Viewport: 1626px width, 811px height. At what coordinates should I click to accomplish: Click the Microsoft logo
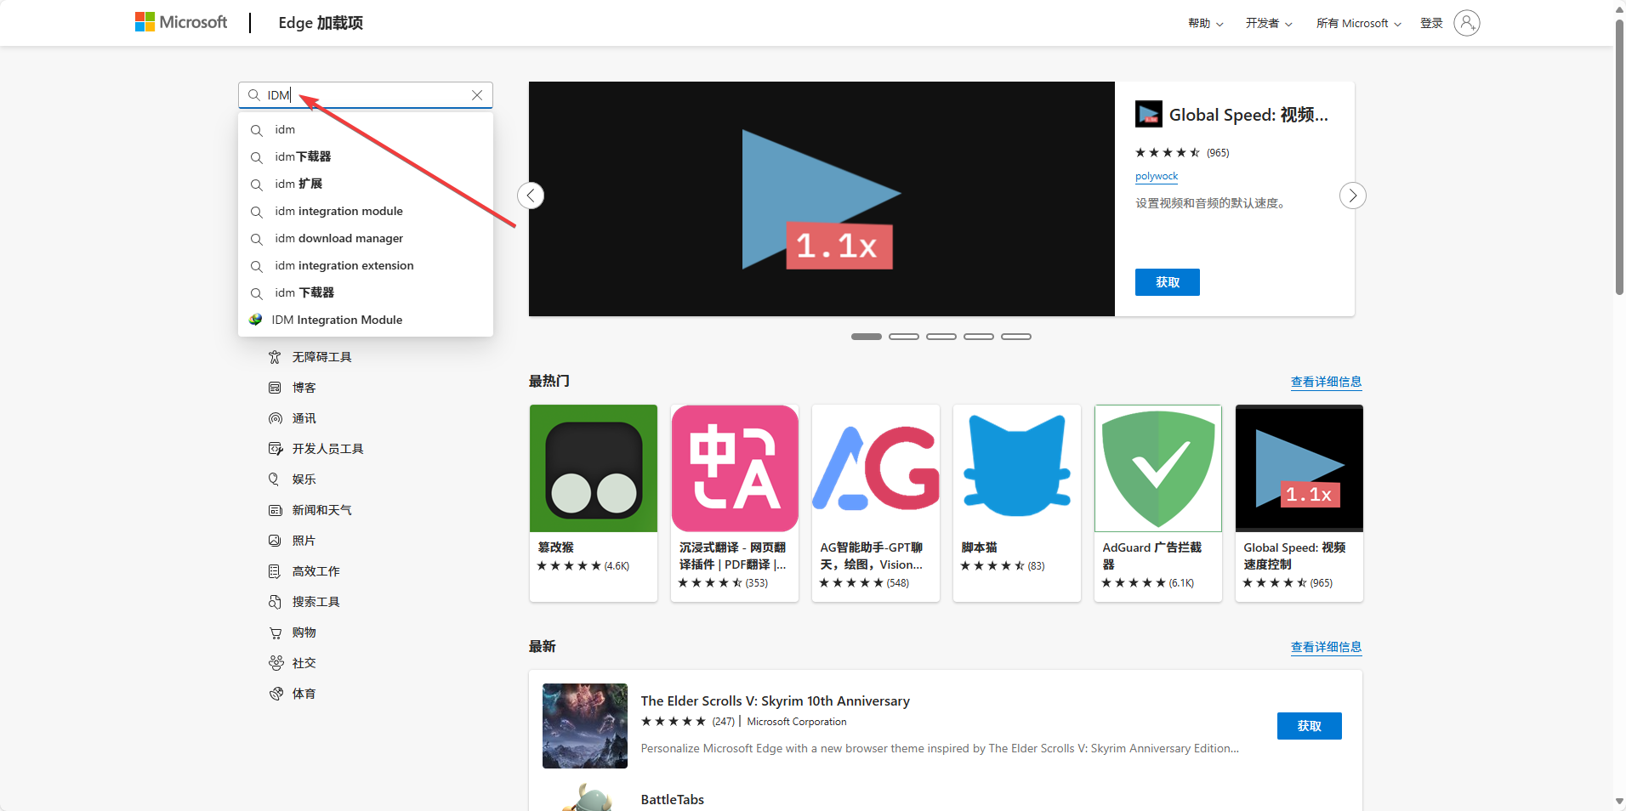point(181,22)
